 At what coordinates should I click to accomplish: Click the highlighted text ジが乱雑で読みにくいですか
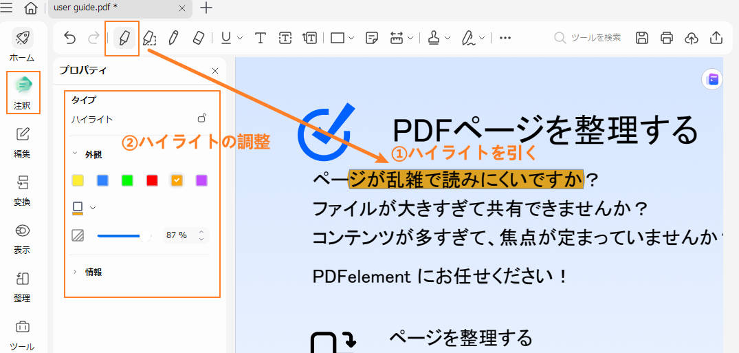coord(465,179)
